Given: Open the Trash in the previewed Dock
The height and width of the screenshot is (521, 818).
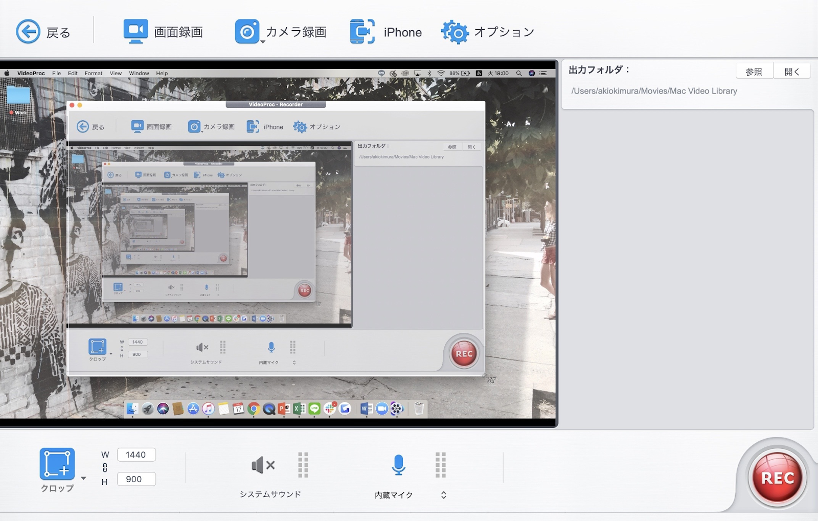Looking at the screenshot, I should point(419,409).
